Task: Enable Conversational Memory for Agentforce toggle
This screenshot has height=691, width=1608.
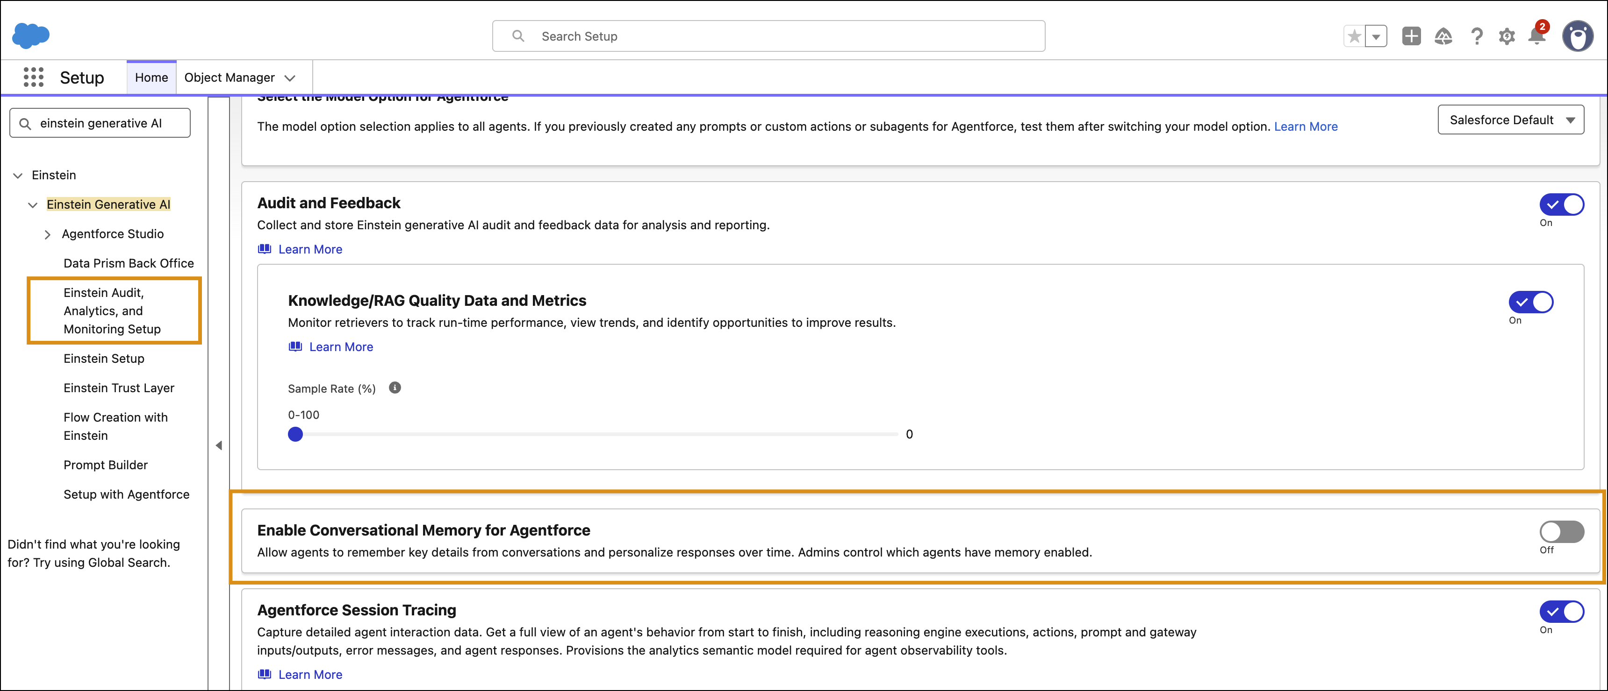Action: pos(1561,532)
